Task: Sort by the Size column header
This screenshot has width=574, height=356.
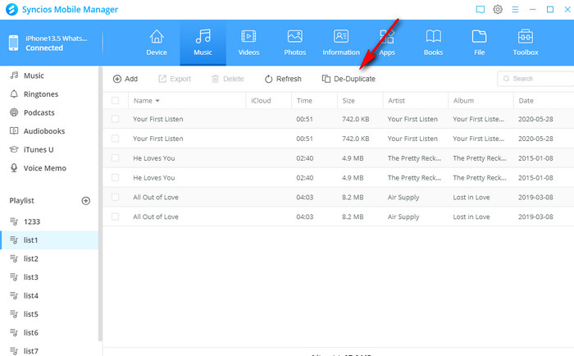Action: point(360,100)
